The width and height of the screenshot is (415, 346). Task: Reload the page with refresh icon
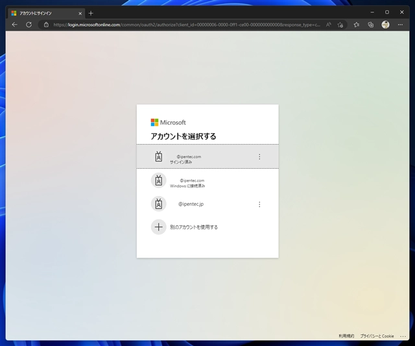(x=29, y=25)
